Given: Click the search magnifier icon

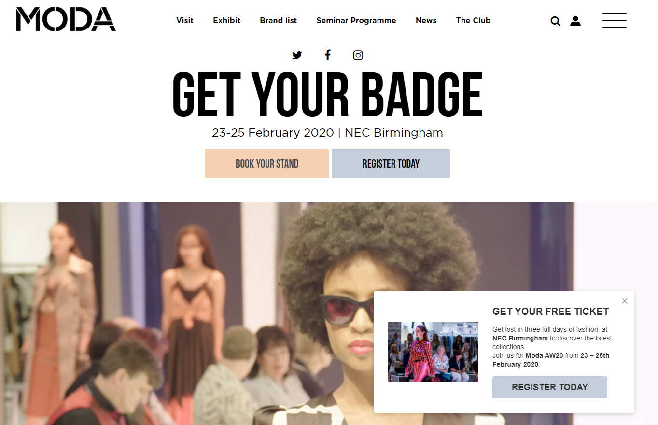Looking at the screenshot, I should pyautogui.click(x=556, y=21).
